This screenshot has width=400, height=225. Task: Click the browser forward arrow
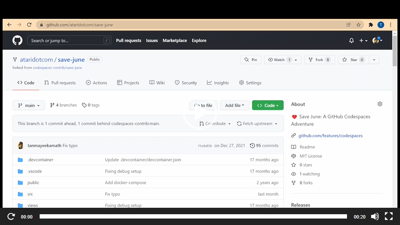[x=19, y=25]
